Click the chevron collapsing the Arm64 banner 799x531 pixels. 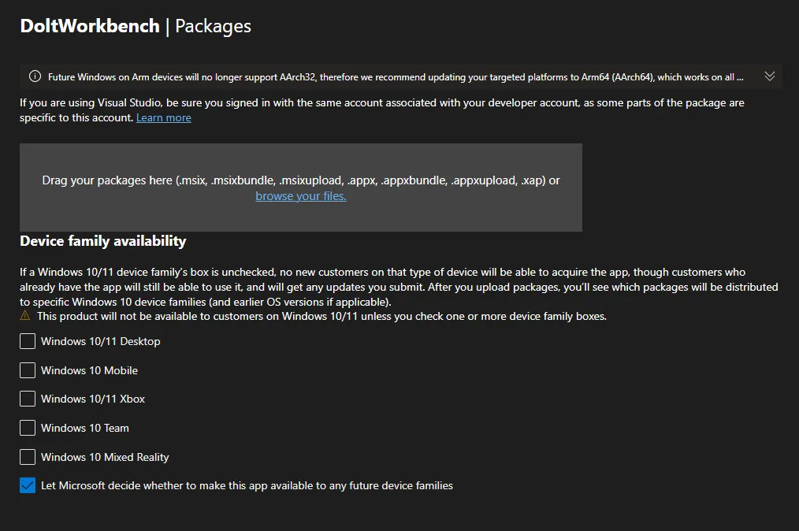click(770, 76)
